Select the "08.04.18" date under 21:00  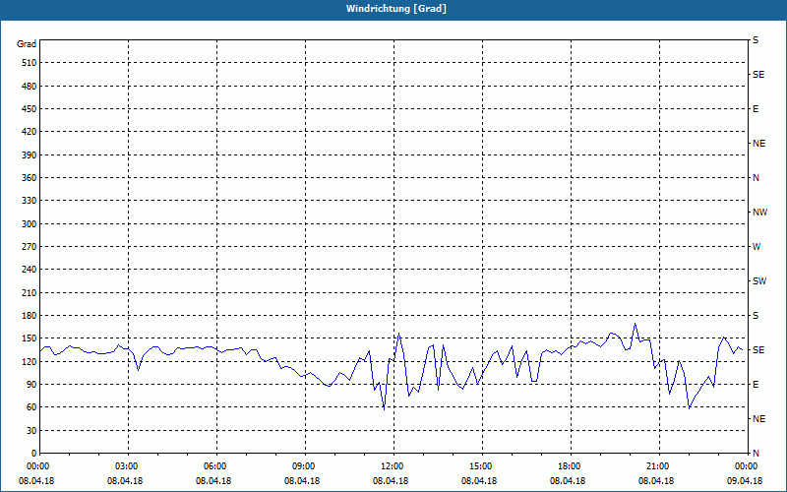(x=656, y=481)
